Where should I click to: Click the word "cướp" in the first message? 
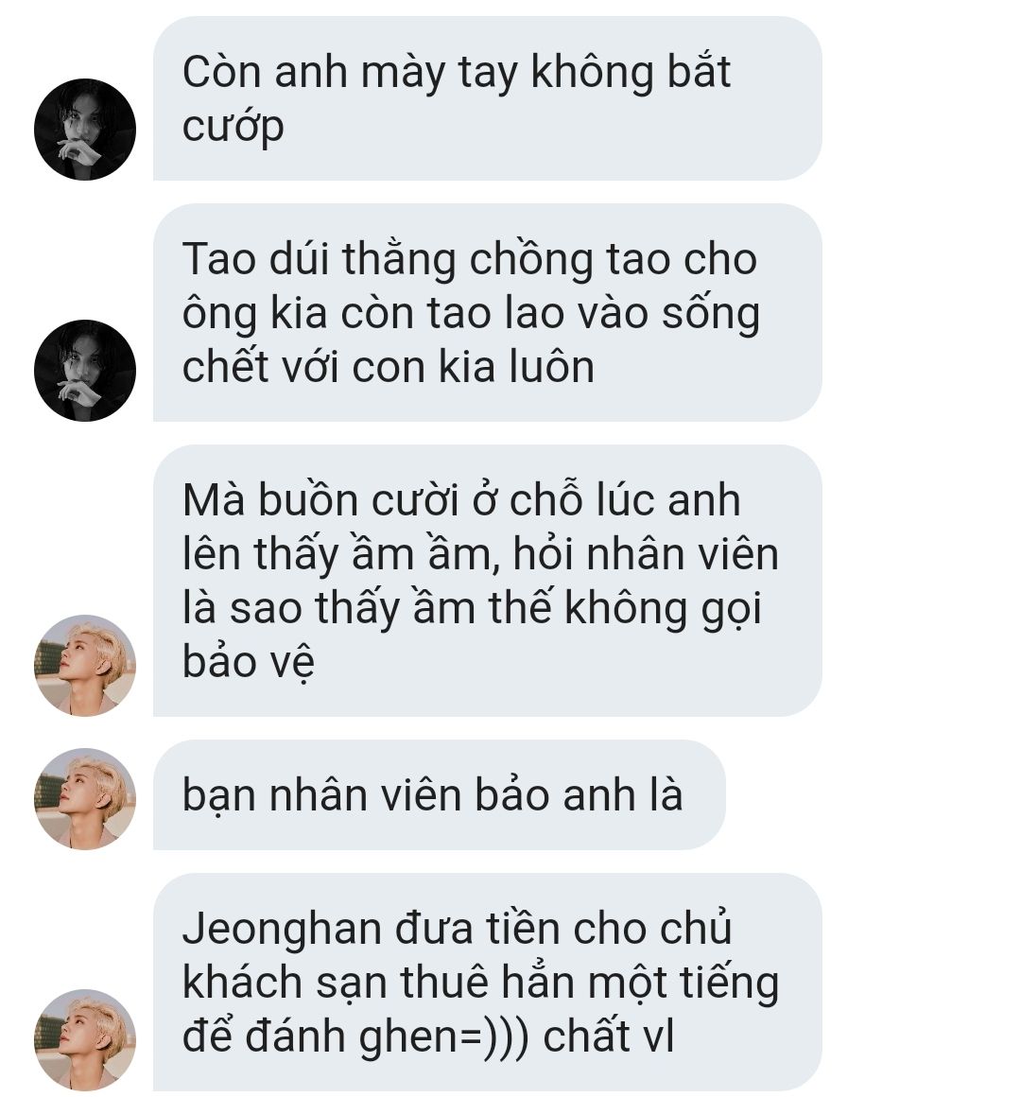(x=233, y=128)
